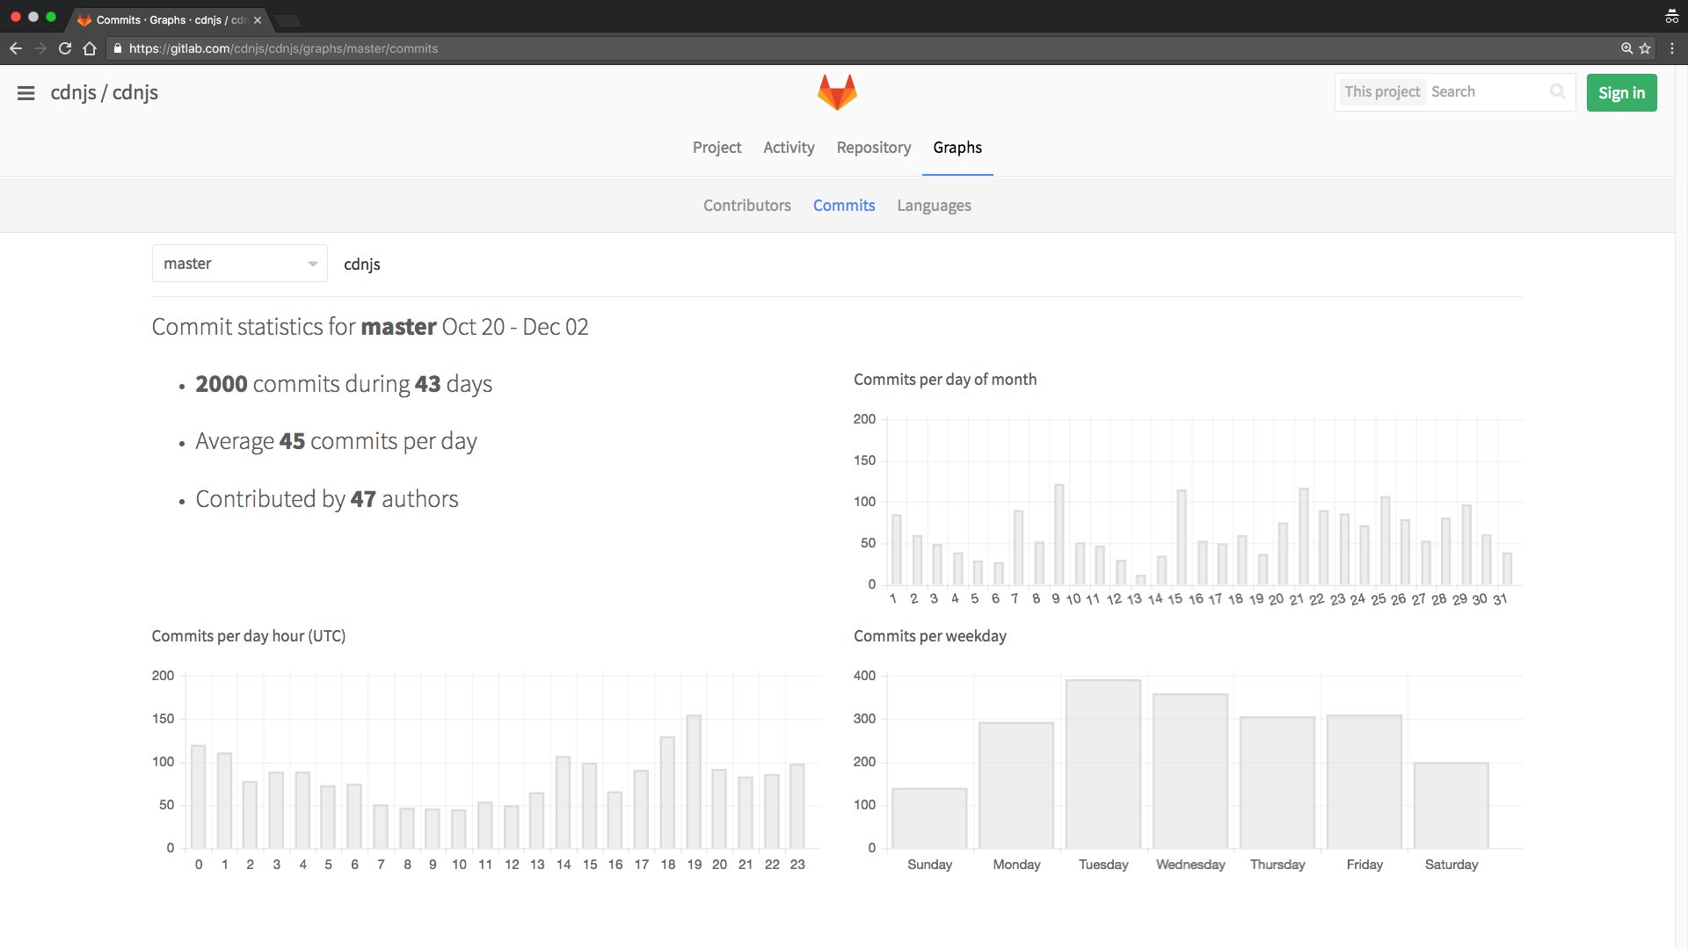
Task: Expand the master branch dropdown
Action: click(240, 264)
